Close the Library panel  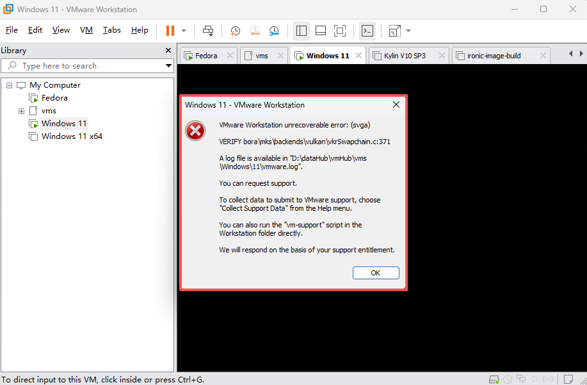(x=168, y=50)
